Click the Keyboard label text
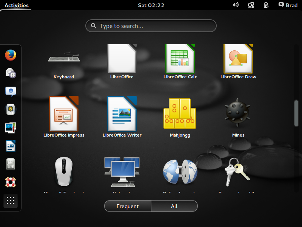The height and width of the screenshot is (227, 302). (x=64, y=77)
